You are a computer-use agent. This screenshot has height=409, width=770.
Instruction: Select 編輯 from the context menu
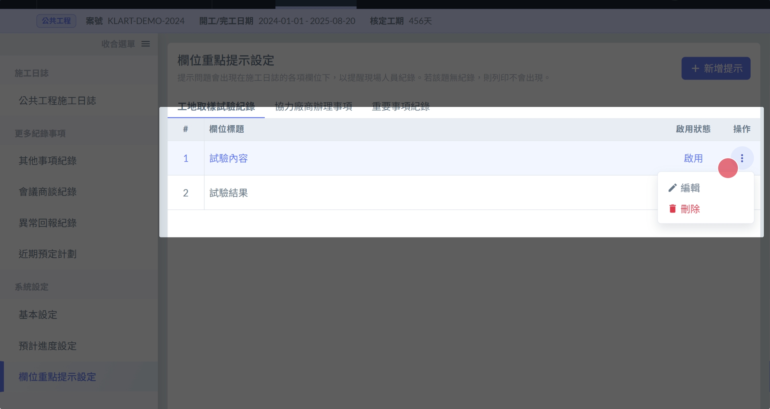click(x=690, y=188)
